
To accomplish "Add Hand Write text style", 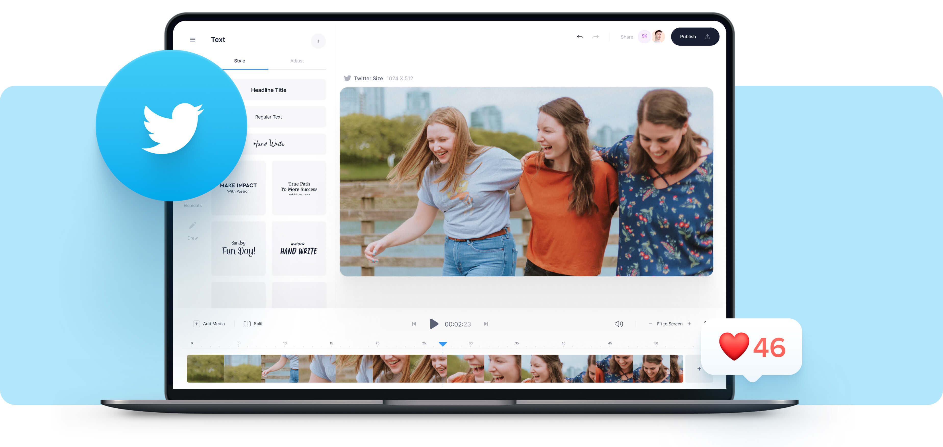I will [269, 143].
